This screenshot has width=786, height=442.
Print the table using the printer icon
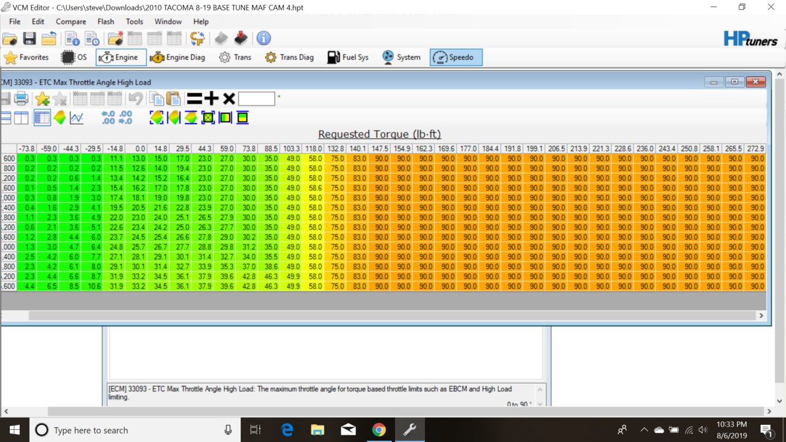click(21, 99)
